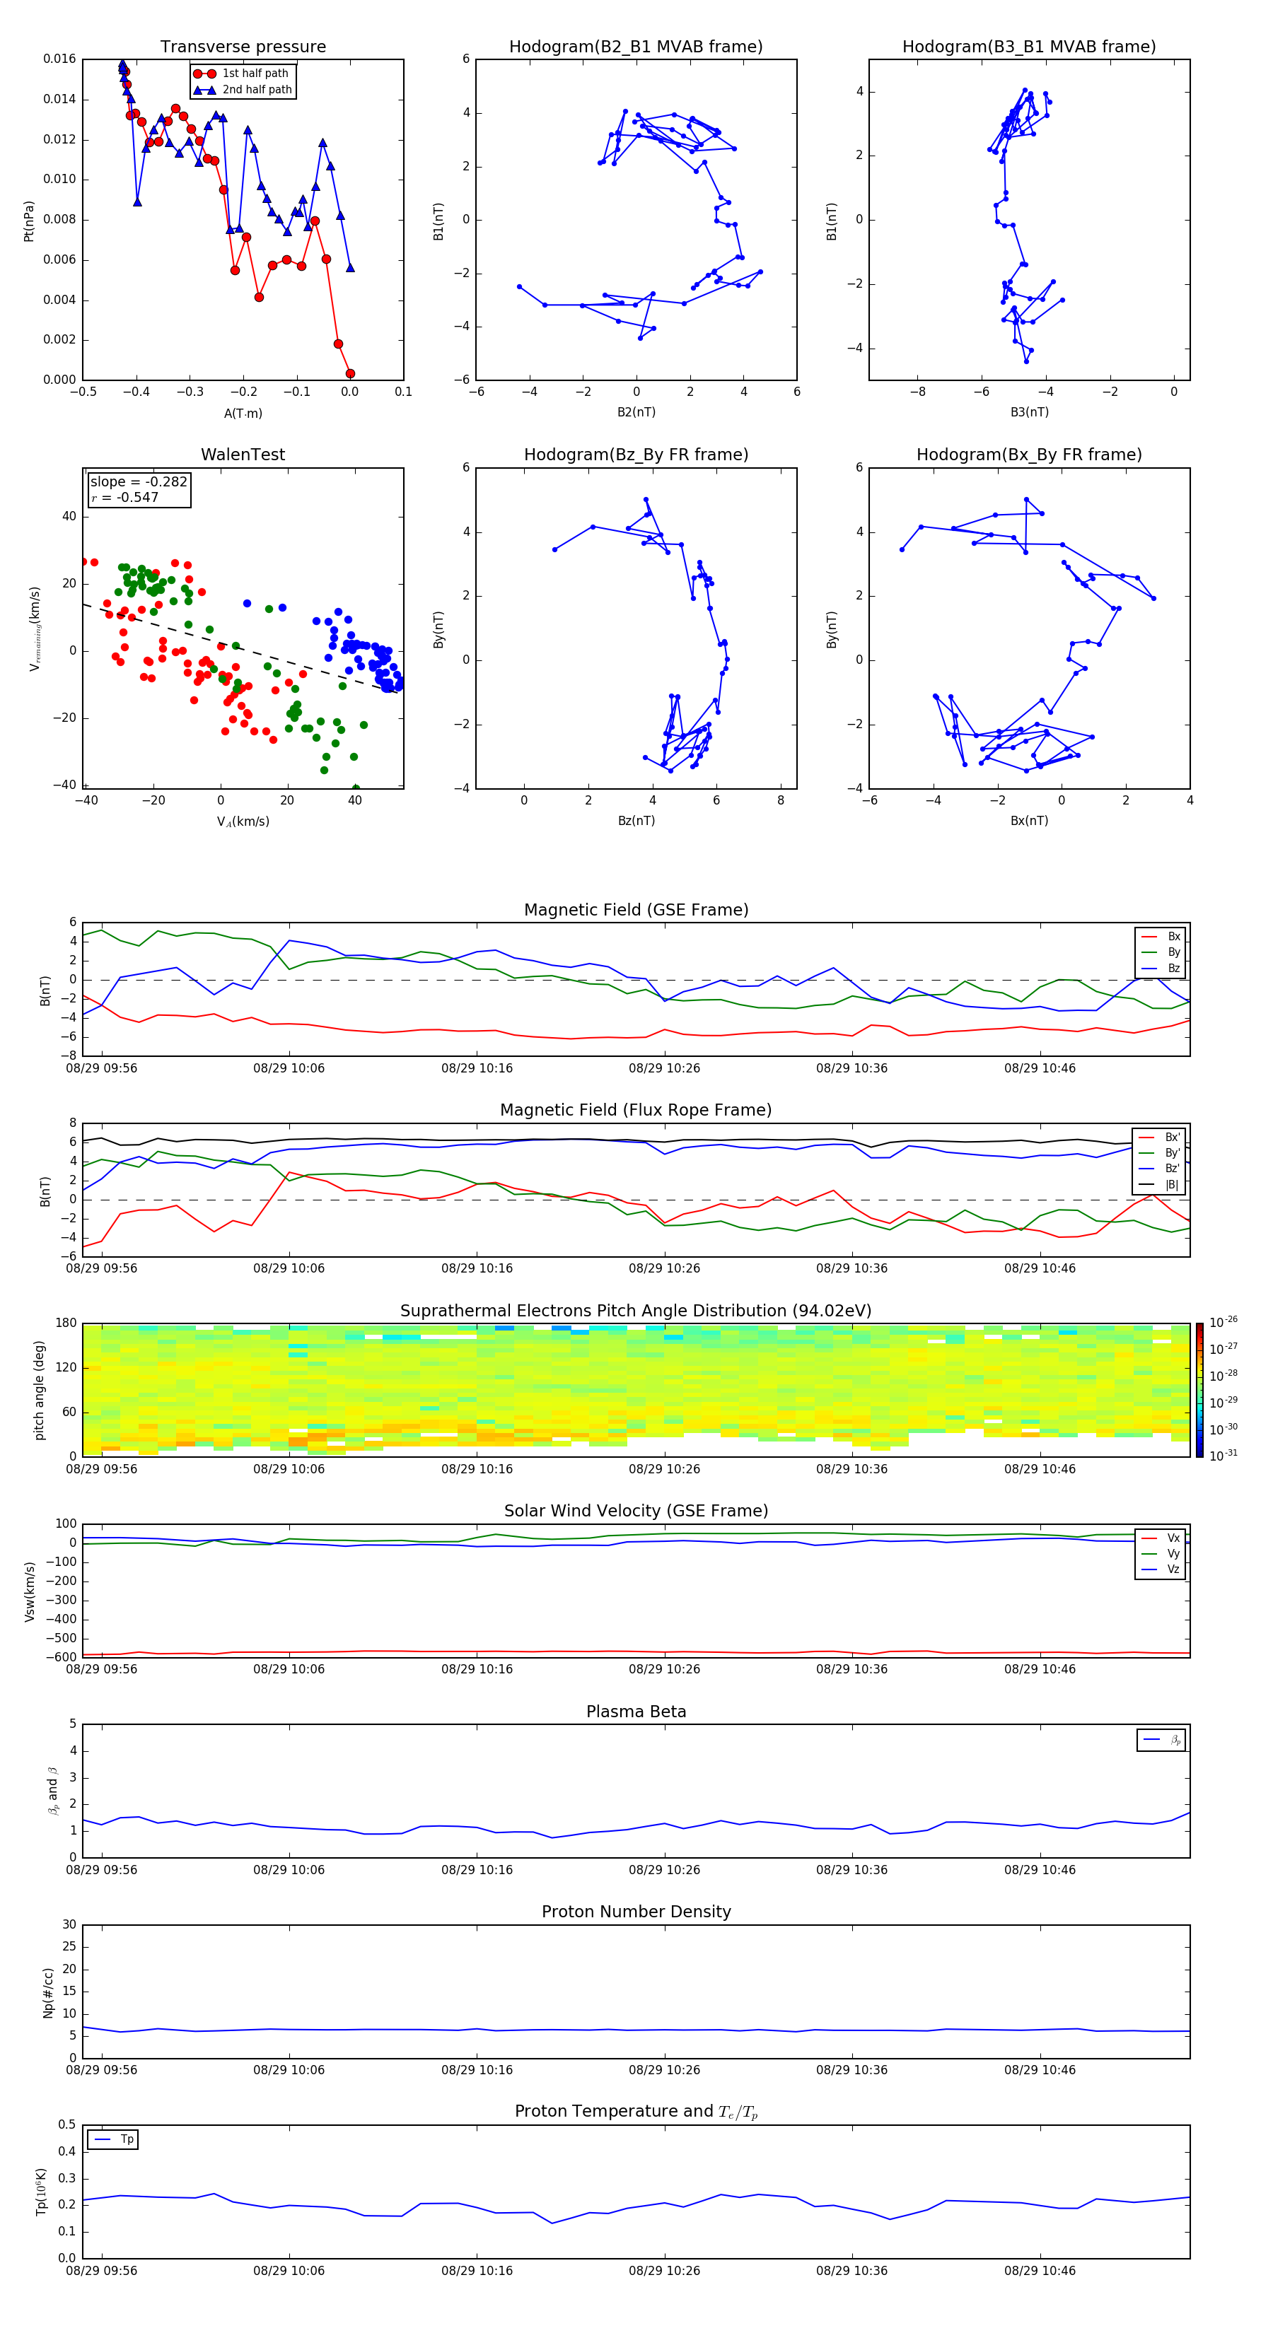
Task: Click the 'Solar Wind Velocity (GSE Frame)' title
Action: tap(636, 1511)
